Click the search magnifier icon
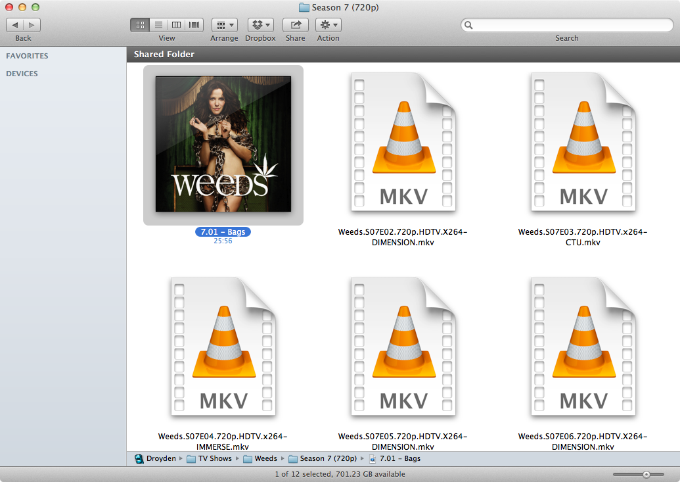680x482 pixels. (468, 25)
